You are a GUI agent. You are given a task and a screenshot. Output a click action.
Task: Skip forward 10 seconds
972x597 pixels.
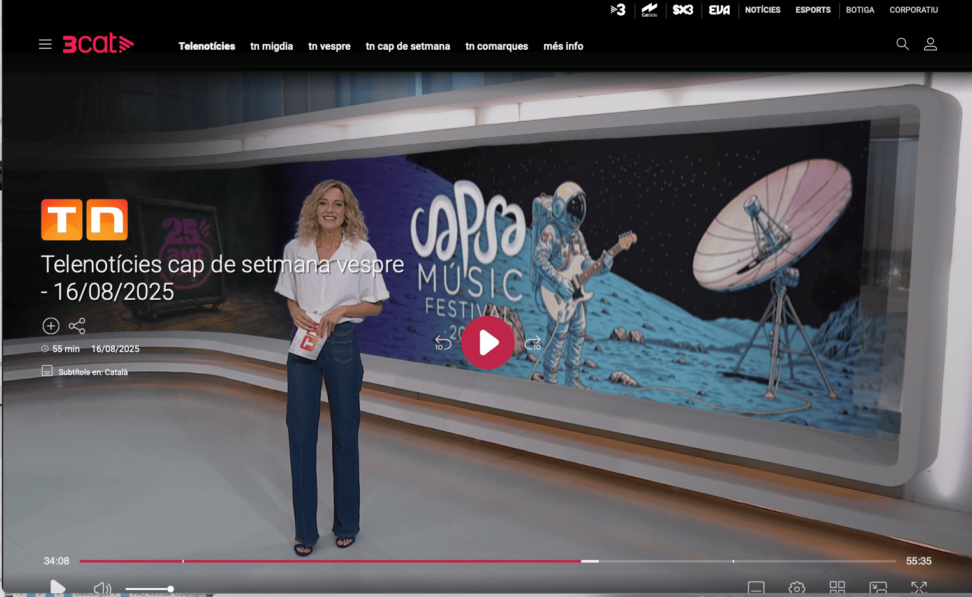coord(533,343)
